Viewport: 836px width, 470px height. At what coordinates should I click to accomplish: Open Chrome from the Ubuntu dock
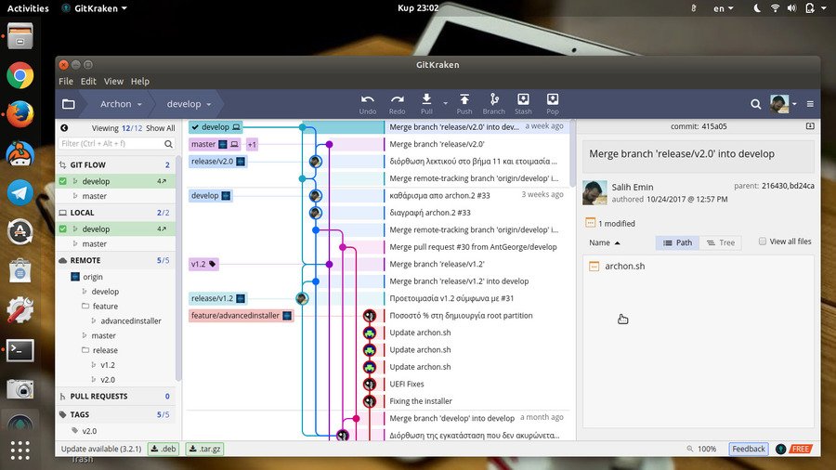click(20, 75)
